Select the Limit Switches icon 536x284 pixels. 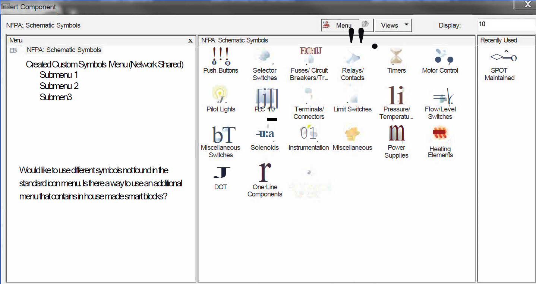(353, 101)
